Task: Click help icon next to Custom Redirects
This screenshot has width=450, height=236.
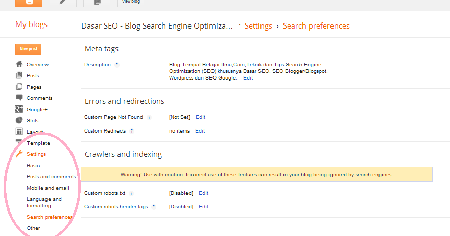Action: pyautogui.click(x=132, y=131)
